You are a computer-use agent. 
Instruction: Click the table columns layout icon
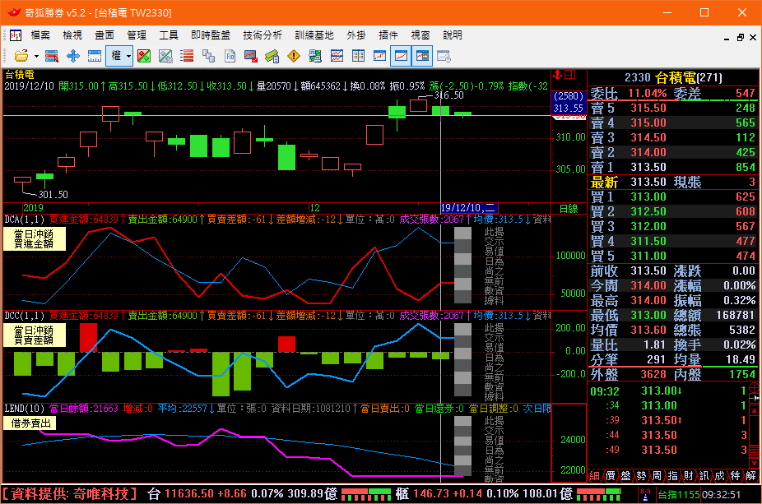(358, 57)
